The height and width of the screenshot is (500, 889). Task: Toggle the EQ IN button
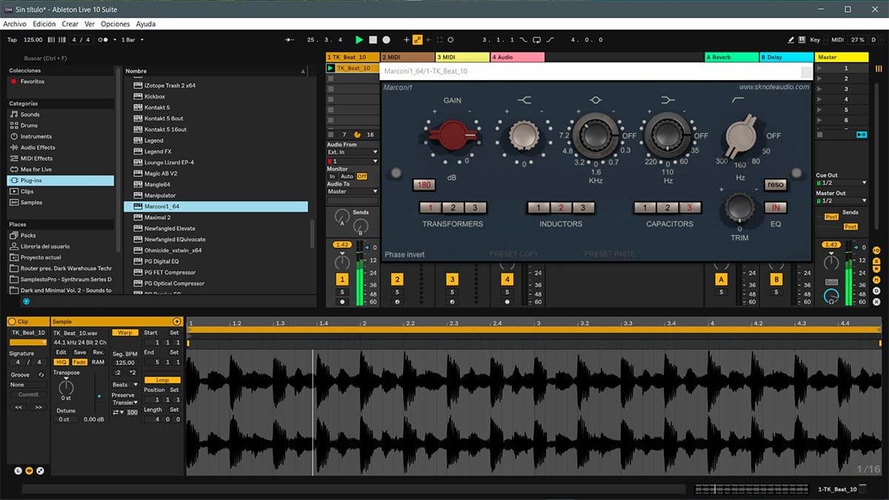[776, 208]
